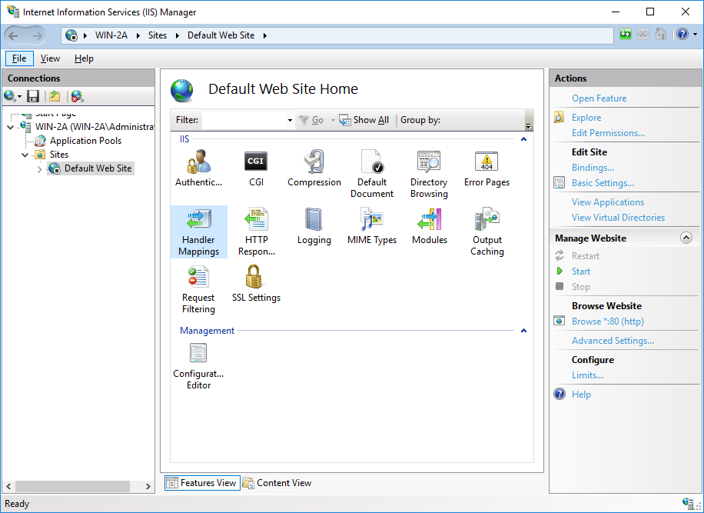704x513 pixels.
Task: Click the Save icon in Connections toolbar
Action: [x=33, y=96]
